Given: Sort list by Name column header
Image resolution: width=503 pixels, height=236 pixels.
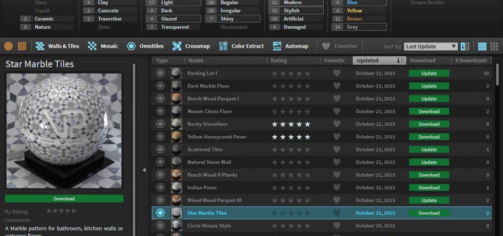Looking at the screenshot, I should click(x=196, y=61).
